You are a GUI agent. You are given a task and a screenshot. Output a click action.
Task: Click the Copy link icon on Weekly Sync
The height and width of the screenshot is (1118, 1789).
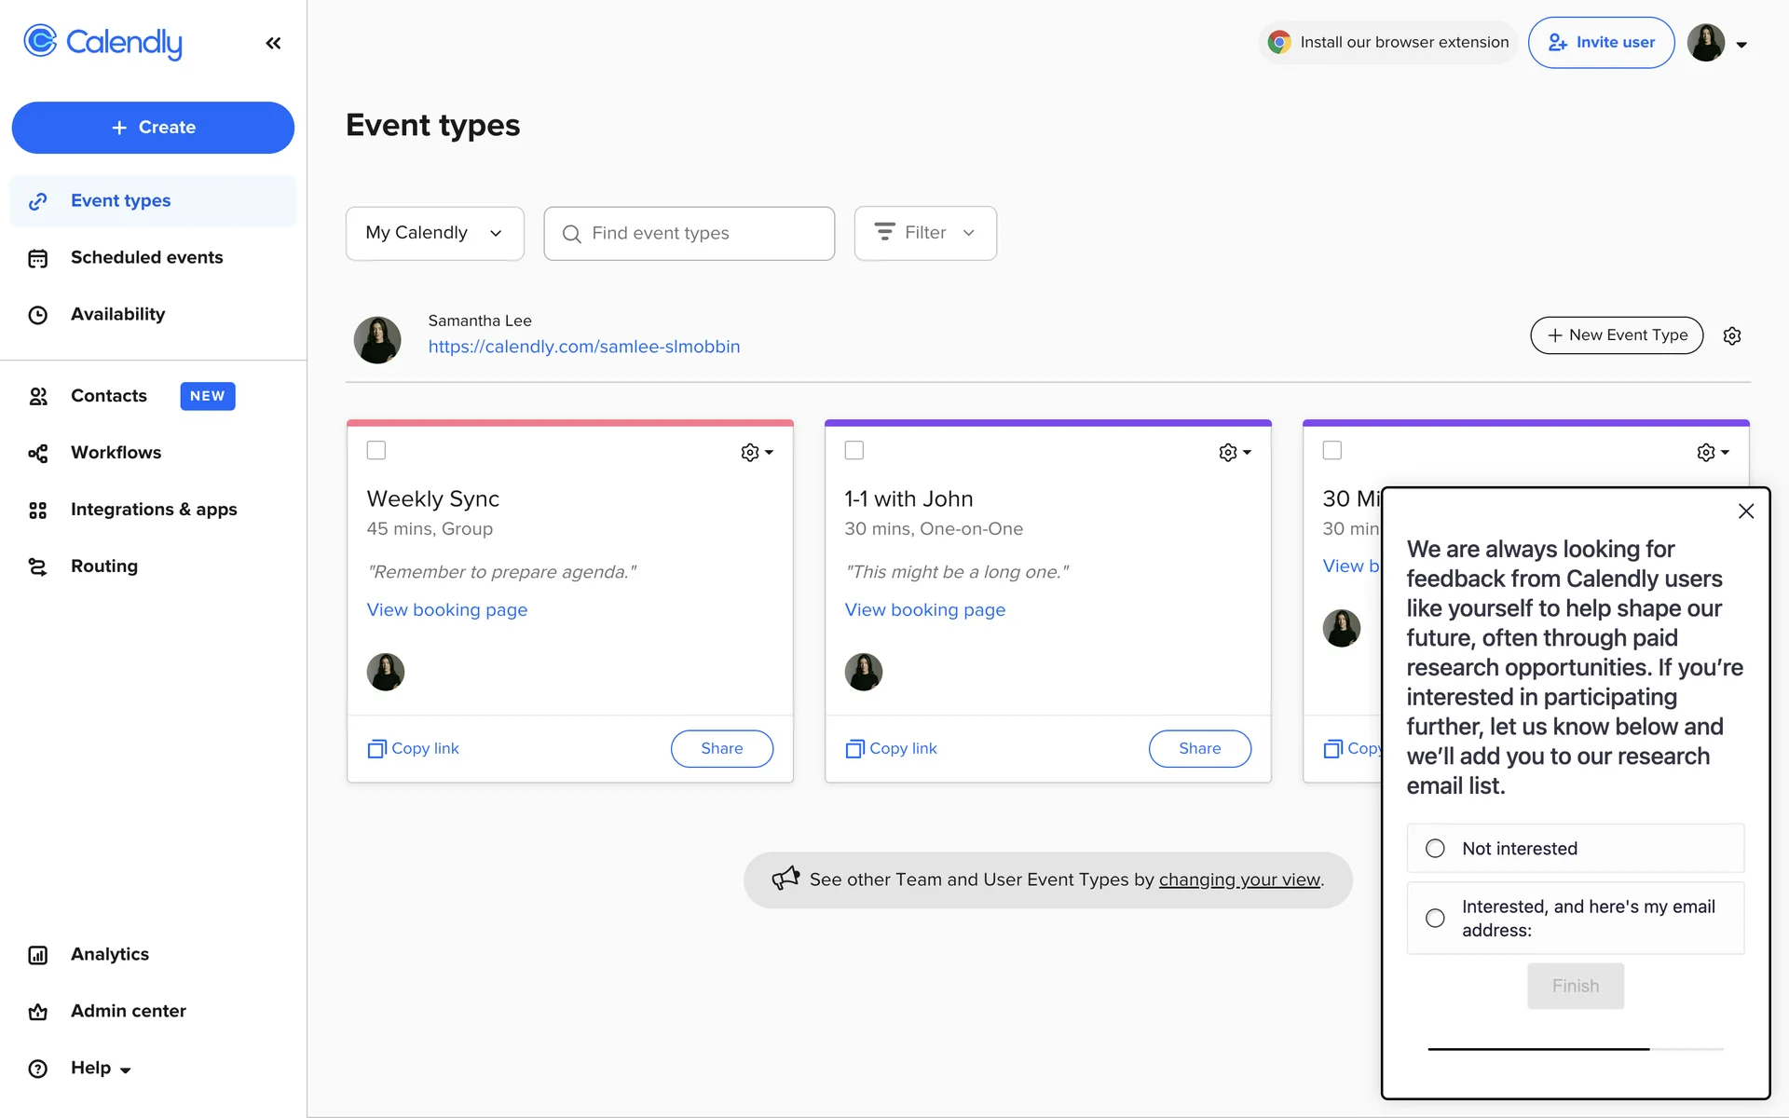pyautogui.click(x=376, y=749)
